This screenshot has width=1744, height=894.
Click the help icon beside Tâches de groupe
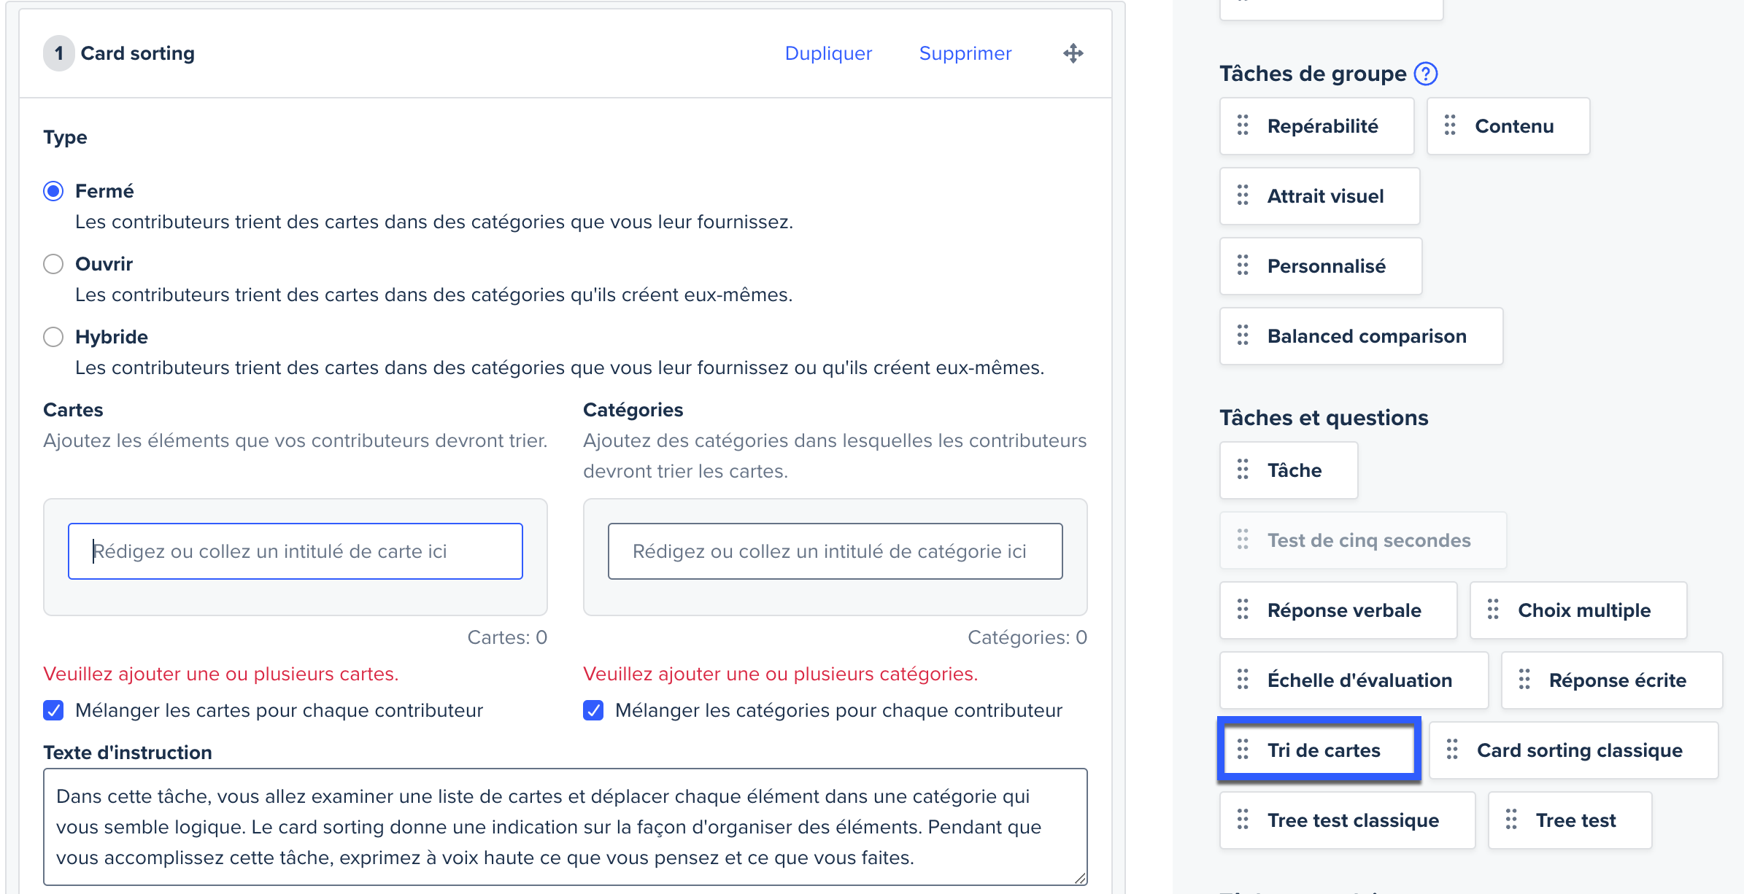pyautogui.click(x=1425, y=74)
